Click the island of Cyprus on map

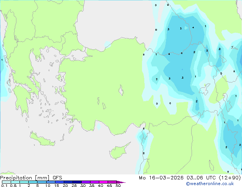pyautogui.click(x=119, y=152)
